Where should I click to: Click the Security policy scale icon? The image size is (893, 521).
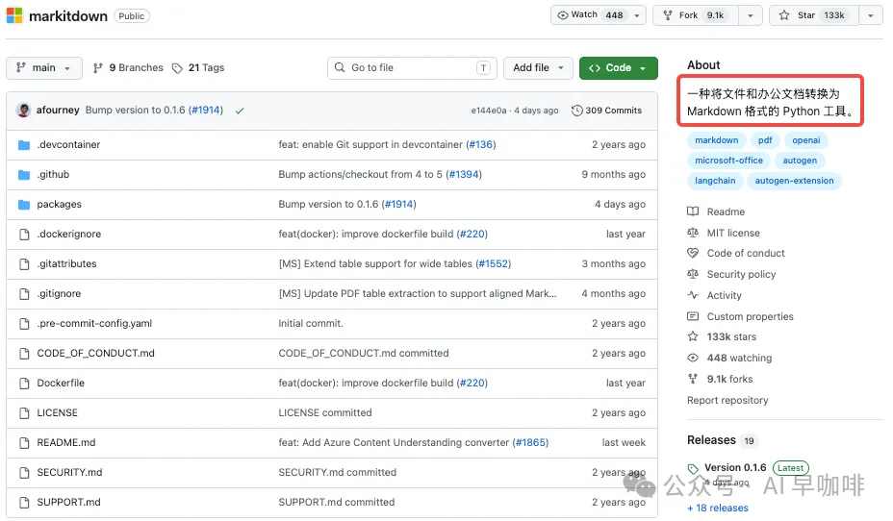pos(693,274)
